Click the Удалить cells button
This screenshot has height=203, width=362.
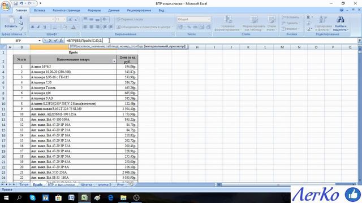pyautogui.click(x=290, y=23)
